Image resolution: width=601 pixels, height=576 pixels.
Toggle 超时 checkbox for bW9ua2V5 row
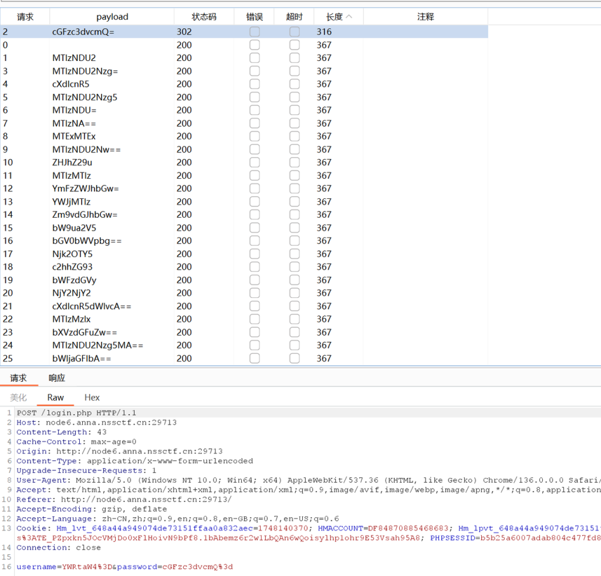tap(295, 228)
